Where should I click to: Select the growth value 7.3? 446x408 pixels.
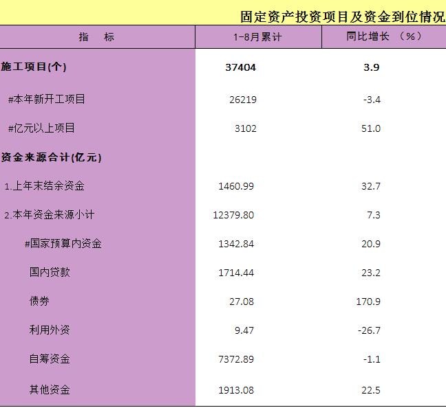pyautogui.click(x=374, y=215)
